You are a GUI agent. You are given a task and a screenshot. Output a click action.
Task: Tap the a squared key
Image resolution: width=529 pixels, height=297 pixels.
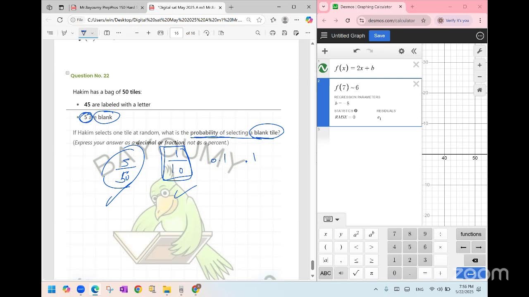click(x=356, y=234)
